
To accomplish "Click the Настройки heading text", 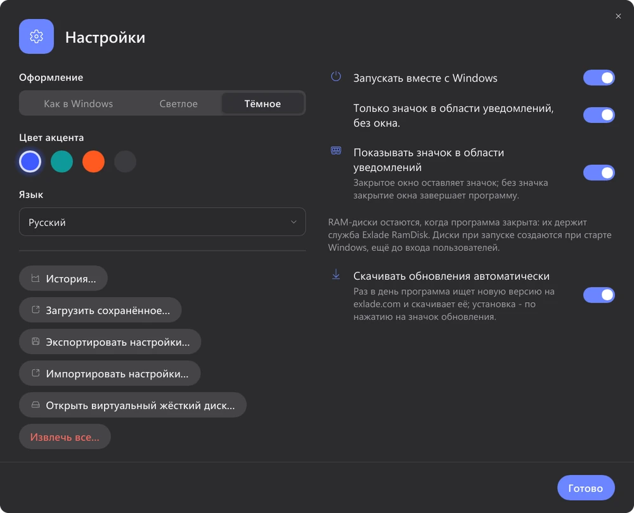I will [105, 37].
